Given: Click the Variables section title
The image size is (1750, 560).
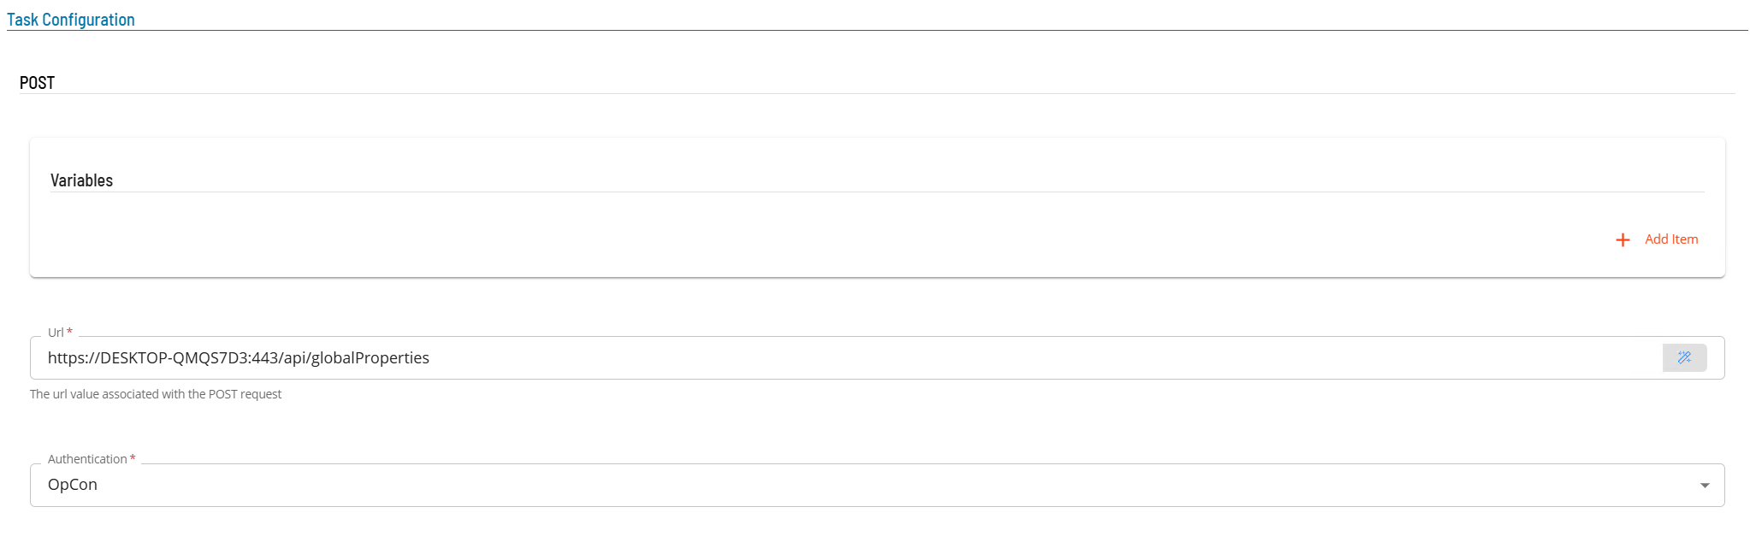Looking at the screenshot, I should (x=81, y=180).
